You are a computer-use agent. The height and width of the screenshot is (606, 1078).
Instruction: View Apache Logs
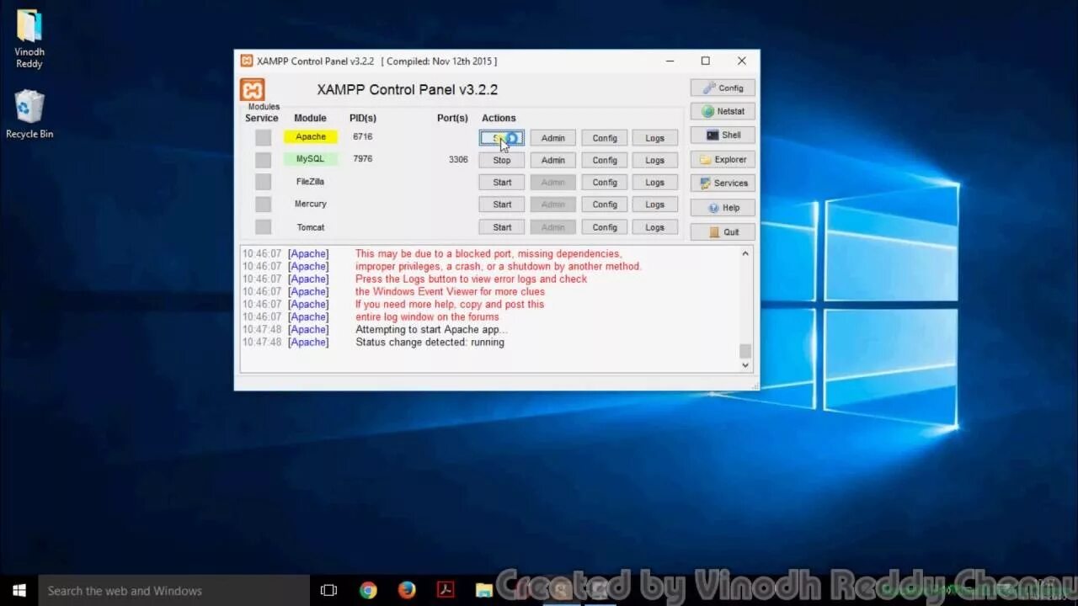tap(655, 138)
